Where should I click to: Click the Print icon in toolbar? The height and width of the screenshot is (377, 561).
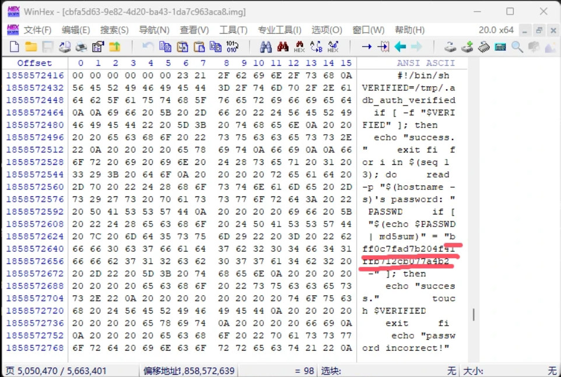pyautogui.click(x=82, y=47)
